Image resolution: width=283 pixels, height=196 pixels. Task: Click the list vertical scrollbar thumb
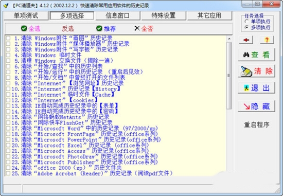229,76
